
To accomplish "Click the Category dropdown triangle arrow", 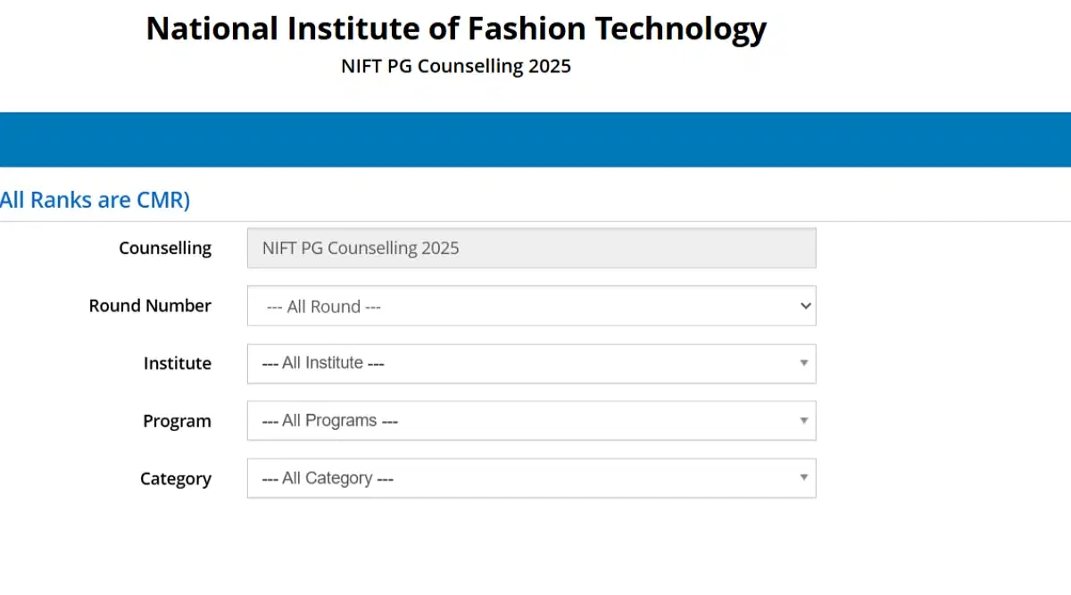I will 803,478.
